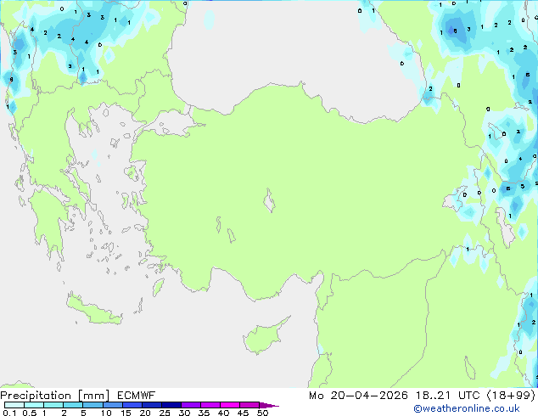
Task: Click the 20–25 mm legend color swatch
Action: [x=151, y=405]
